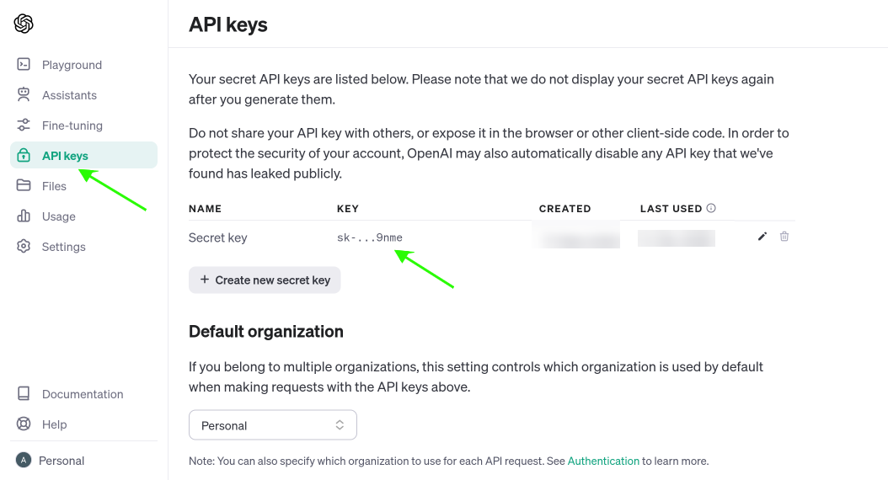
Task: Click the Last Used info icon
Action: 711,208
